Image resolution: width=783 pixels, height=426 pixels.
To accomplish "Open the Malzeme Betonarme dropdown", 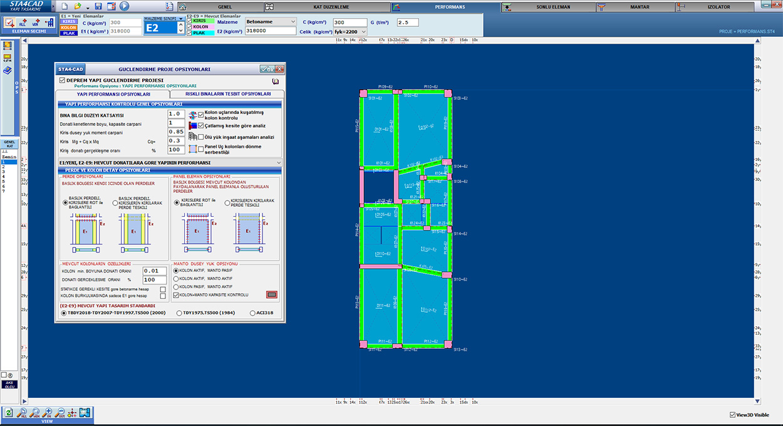I will pos(271,21).
